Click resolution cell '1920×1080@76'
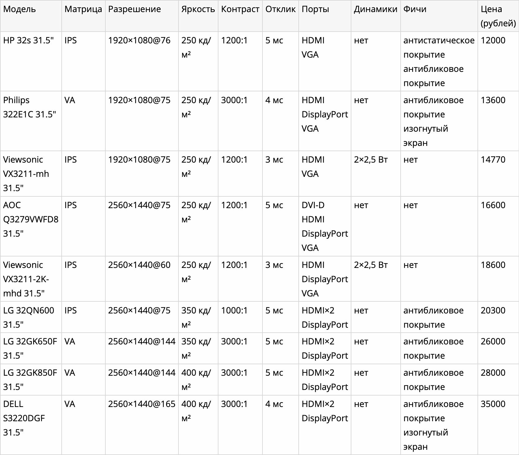Image resolution: width=519 pixels, height=455 pixels. (x=142, y=61)
